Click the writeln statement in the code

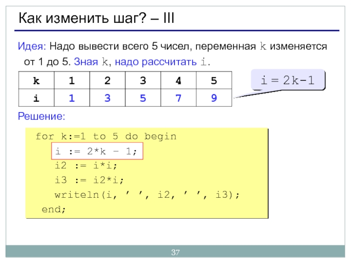pyautogui.click(x=147, y=195)
